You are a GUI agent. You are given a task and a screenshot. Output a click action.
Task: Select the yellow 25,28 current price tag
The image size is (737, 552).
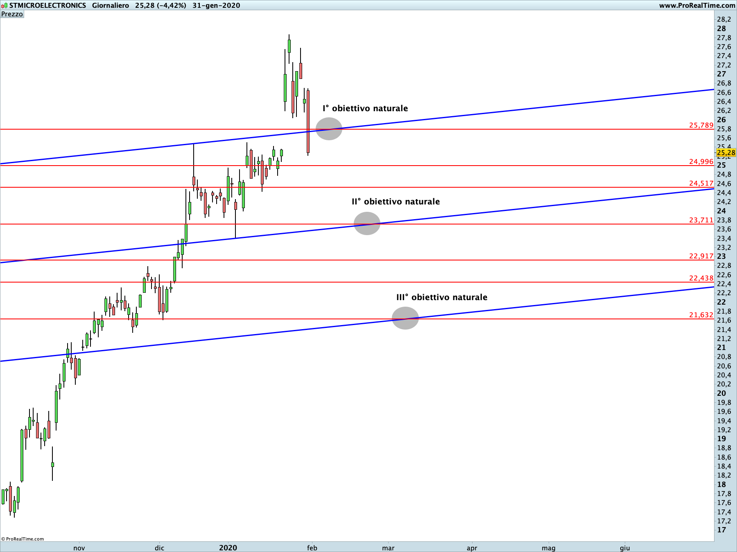(726, 153)
